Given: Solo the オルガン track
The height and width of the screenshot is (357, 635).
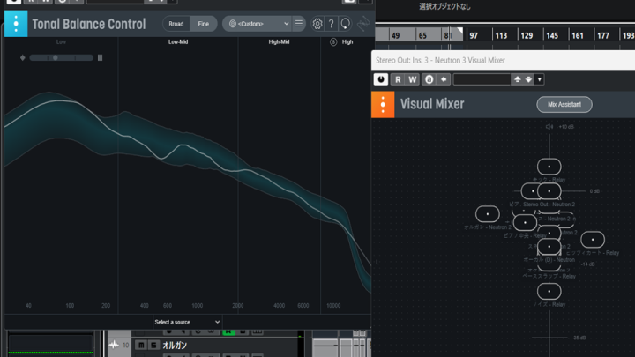Looking at the screenshot, I should (x=153, y=346).
